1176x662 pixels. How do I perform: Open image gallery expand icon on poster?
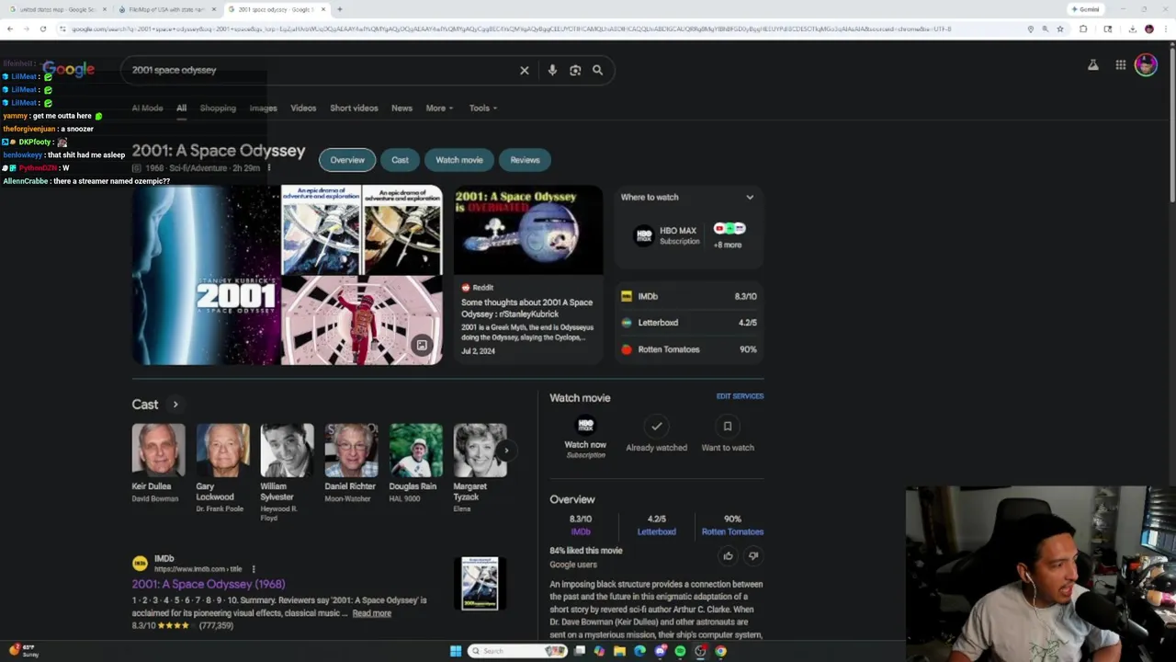[422, 345]
